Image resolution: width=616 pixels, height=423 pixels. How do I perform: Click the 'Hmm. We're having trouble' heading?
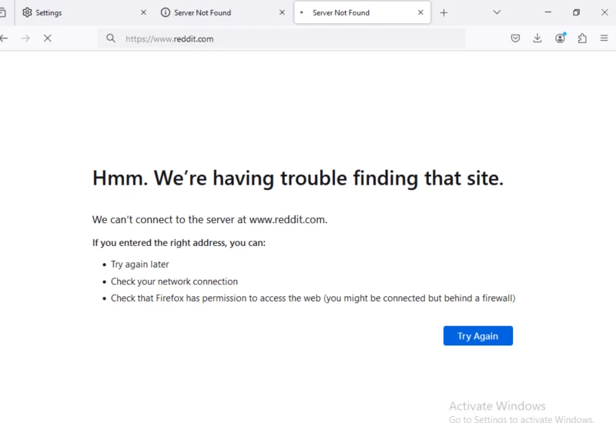click(298, 178)
